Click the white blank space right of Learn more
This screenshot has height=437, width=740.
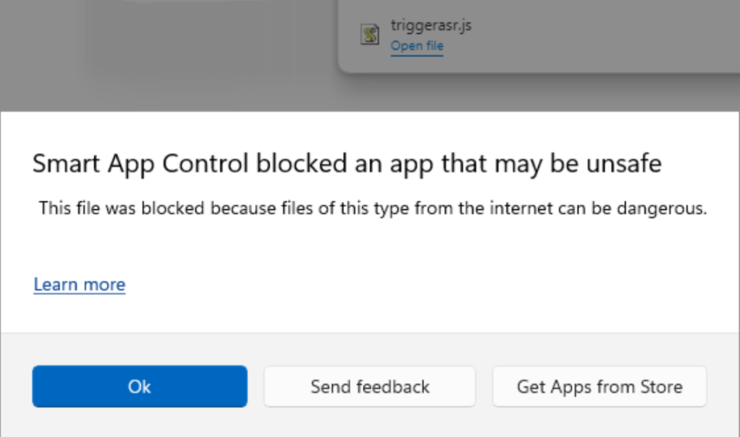tap(434, 284)
